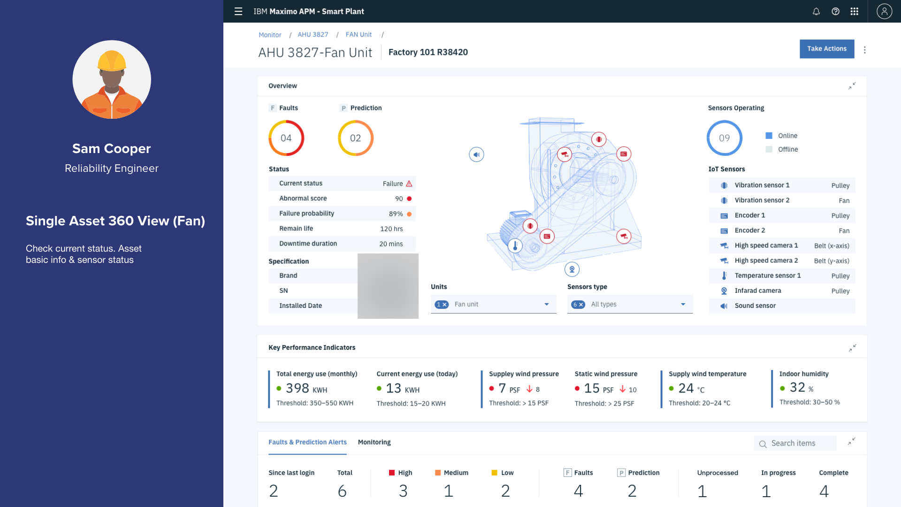This screenshot has width=901, height=507.
Task: Click the Sensors Operating 09 ring
Action: tap(725, 138)
